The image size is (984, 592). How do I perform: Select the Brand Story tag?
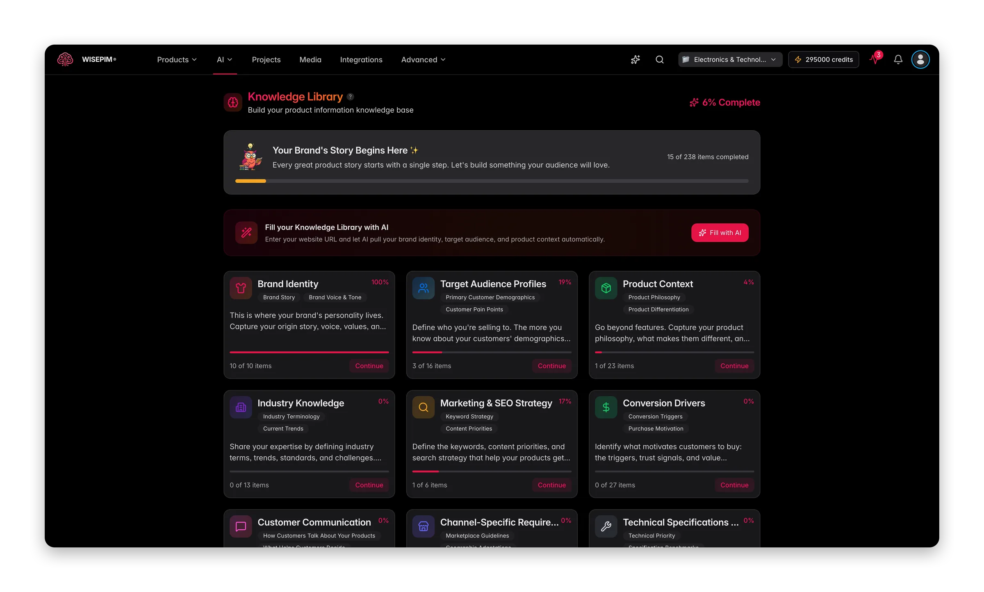pos(279,297)
